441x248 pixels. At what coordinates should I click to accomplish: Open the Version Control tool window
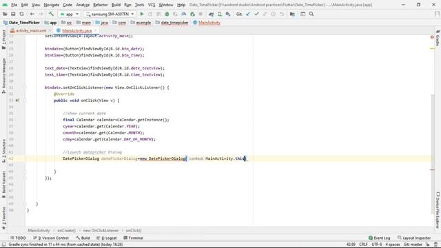click(x=51, y=238)
